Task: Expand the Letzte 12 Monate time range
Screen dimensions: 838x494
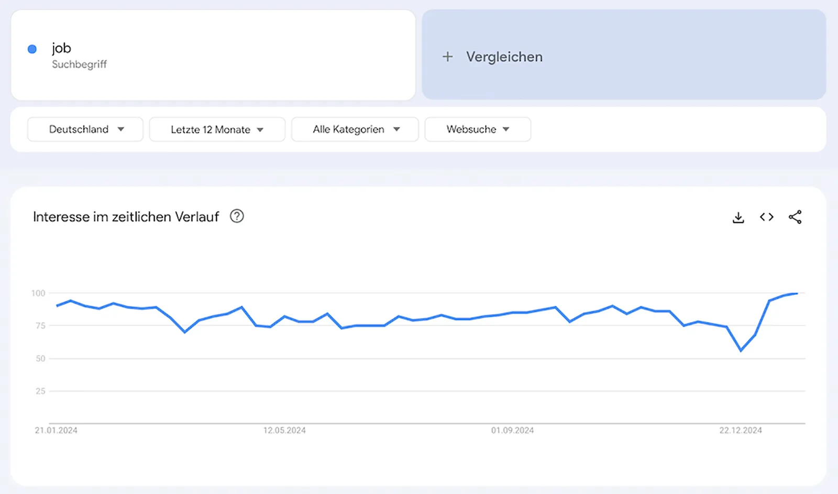Action: click(217, 130)
